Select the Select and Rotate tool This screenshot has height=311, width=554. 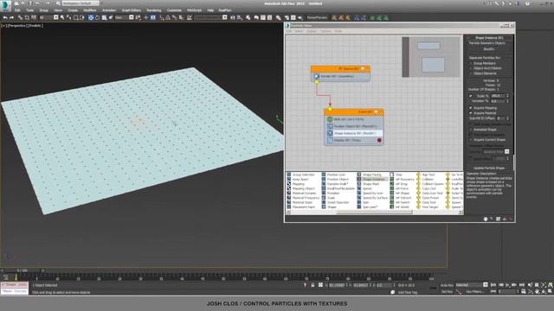pos(97,17)
